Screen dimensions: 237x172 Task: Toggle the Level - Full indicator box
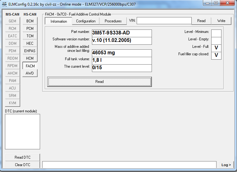point(216,48)
